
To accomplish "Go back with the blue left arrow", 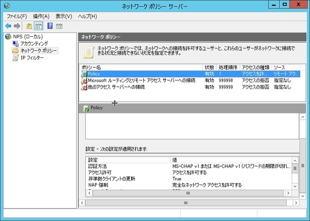I will coord(8,26).
